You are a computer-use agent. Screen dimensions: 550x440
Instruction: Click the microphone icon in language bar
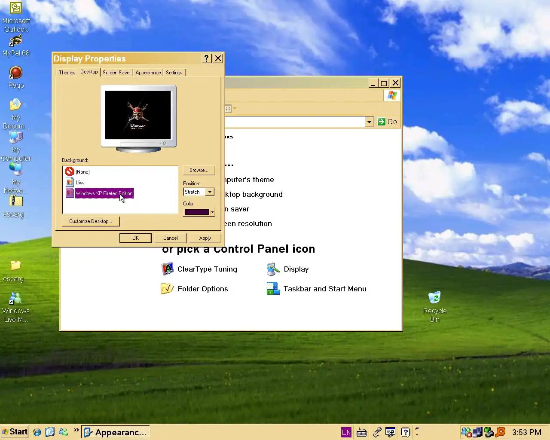[x=377, y=432]
